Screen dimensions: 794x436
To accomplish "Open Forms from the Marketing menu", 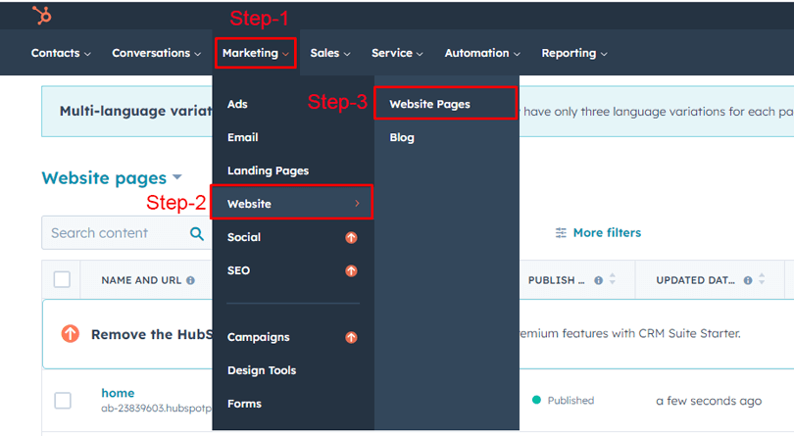I will pyautogui.click(x=244, y=404).
